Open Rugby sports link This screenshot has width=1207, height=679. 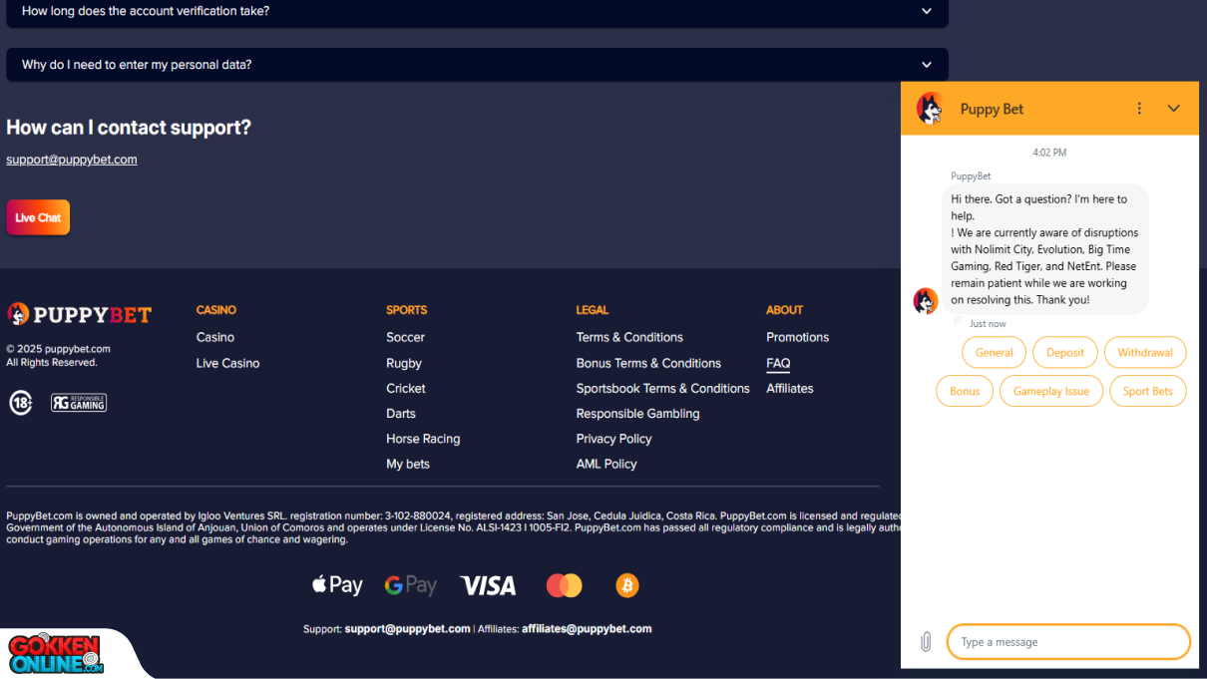[x=404, y=363]
